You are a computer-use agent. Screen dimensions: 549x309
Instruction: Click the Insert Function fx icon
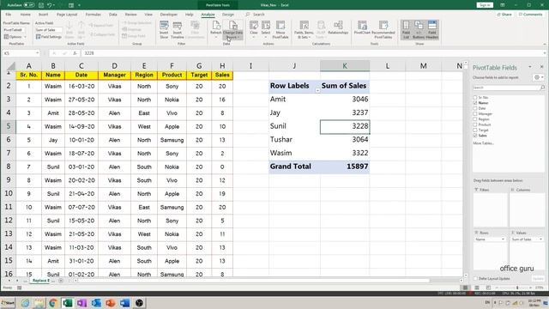pos(75,53)
